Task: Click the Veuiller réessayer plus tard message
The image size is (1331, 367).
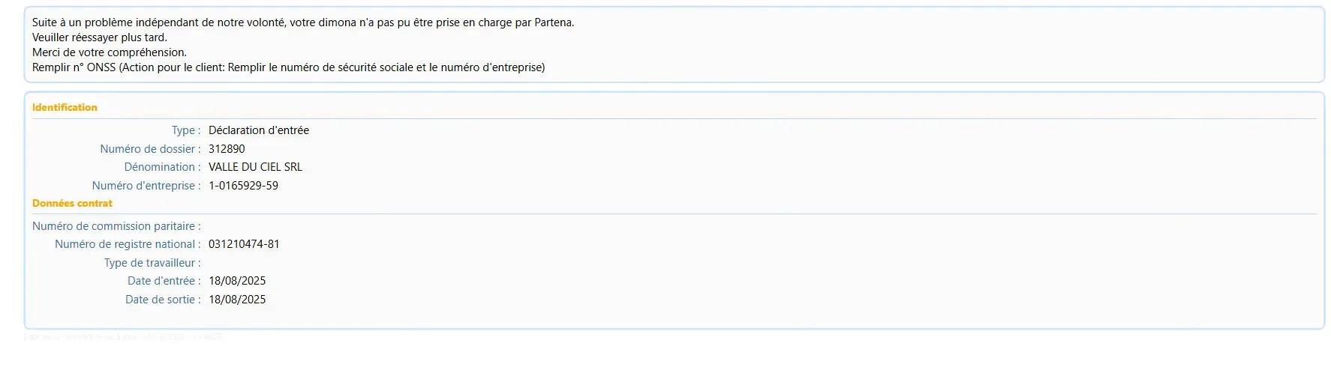Action: (100, 37)
